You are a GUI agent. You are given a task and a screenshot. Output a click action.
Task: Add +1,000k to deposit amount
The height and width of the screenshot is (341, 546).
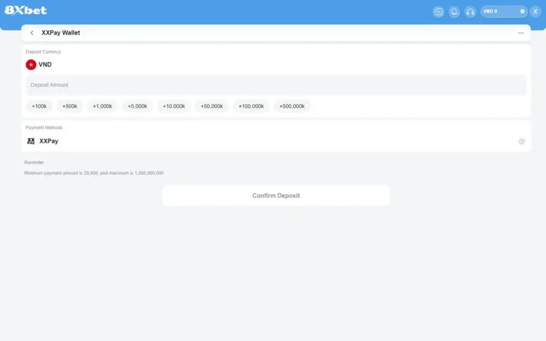tap(102, 106)
